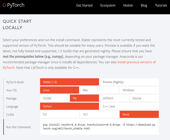Screen dimensions: 170x140
Task: Click the Language row label
Action: 12,107
